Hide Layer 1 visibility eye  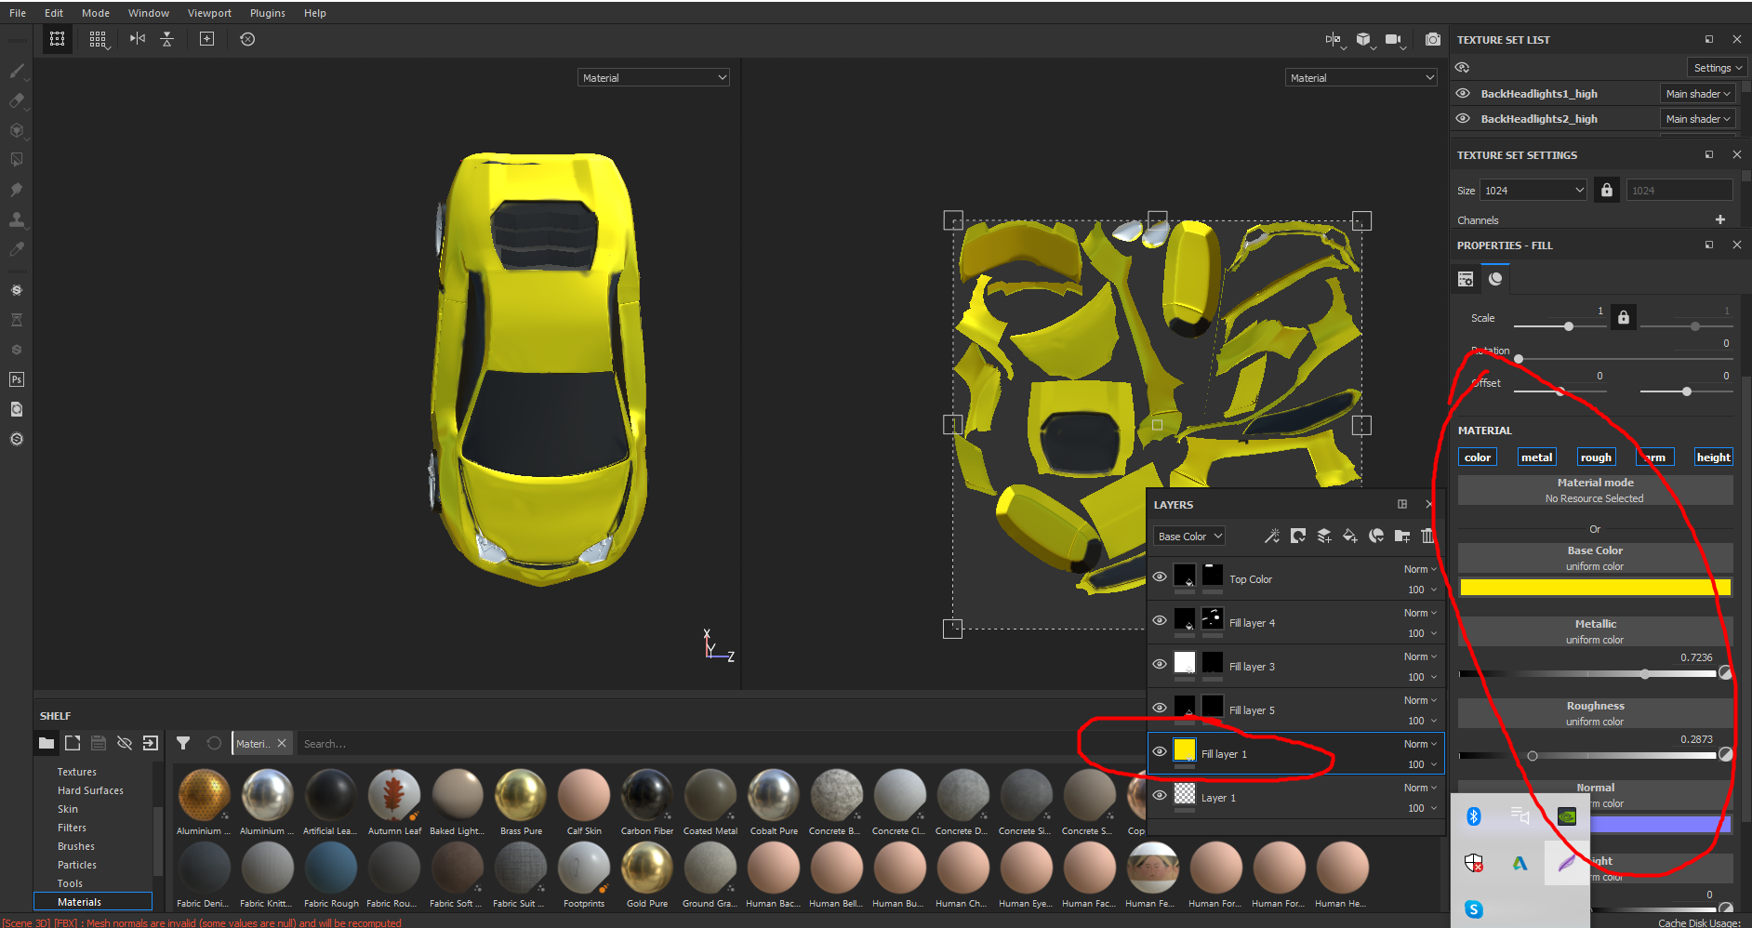1160,795
